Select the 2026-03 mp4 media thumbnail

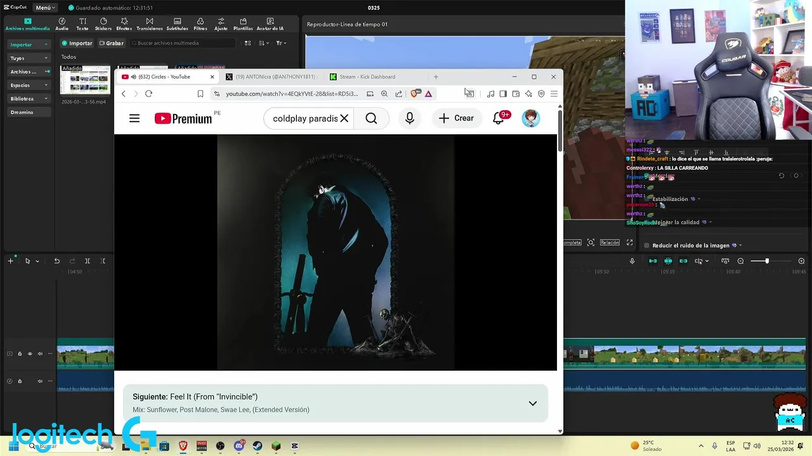coord(85,80)
